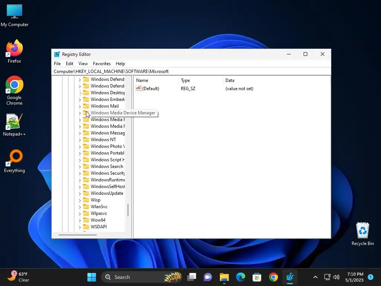Click the tree pane vertical scrollbar thumb

[x=128, y=210]
